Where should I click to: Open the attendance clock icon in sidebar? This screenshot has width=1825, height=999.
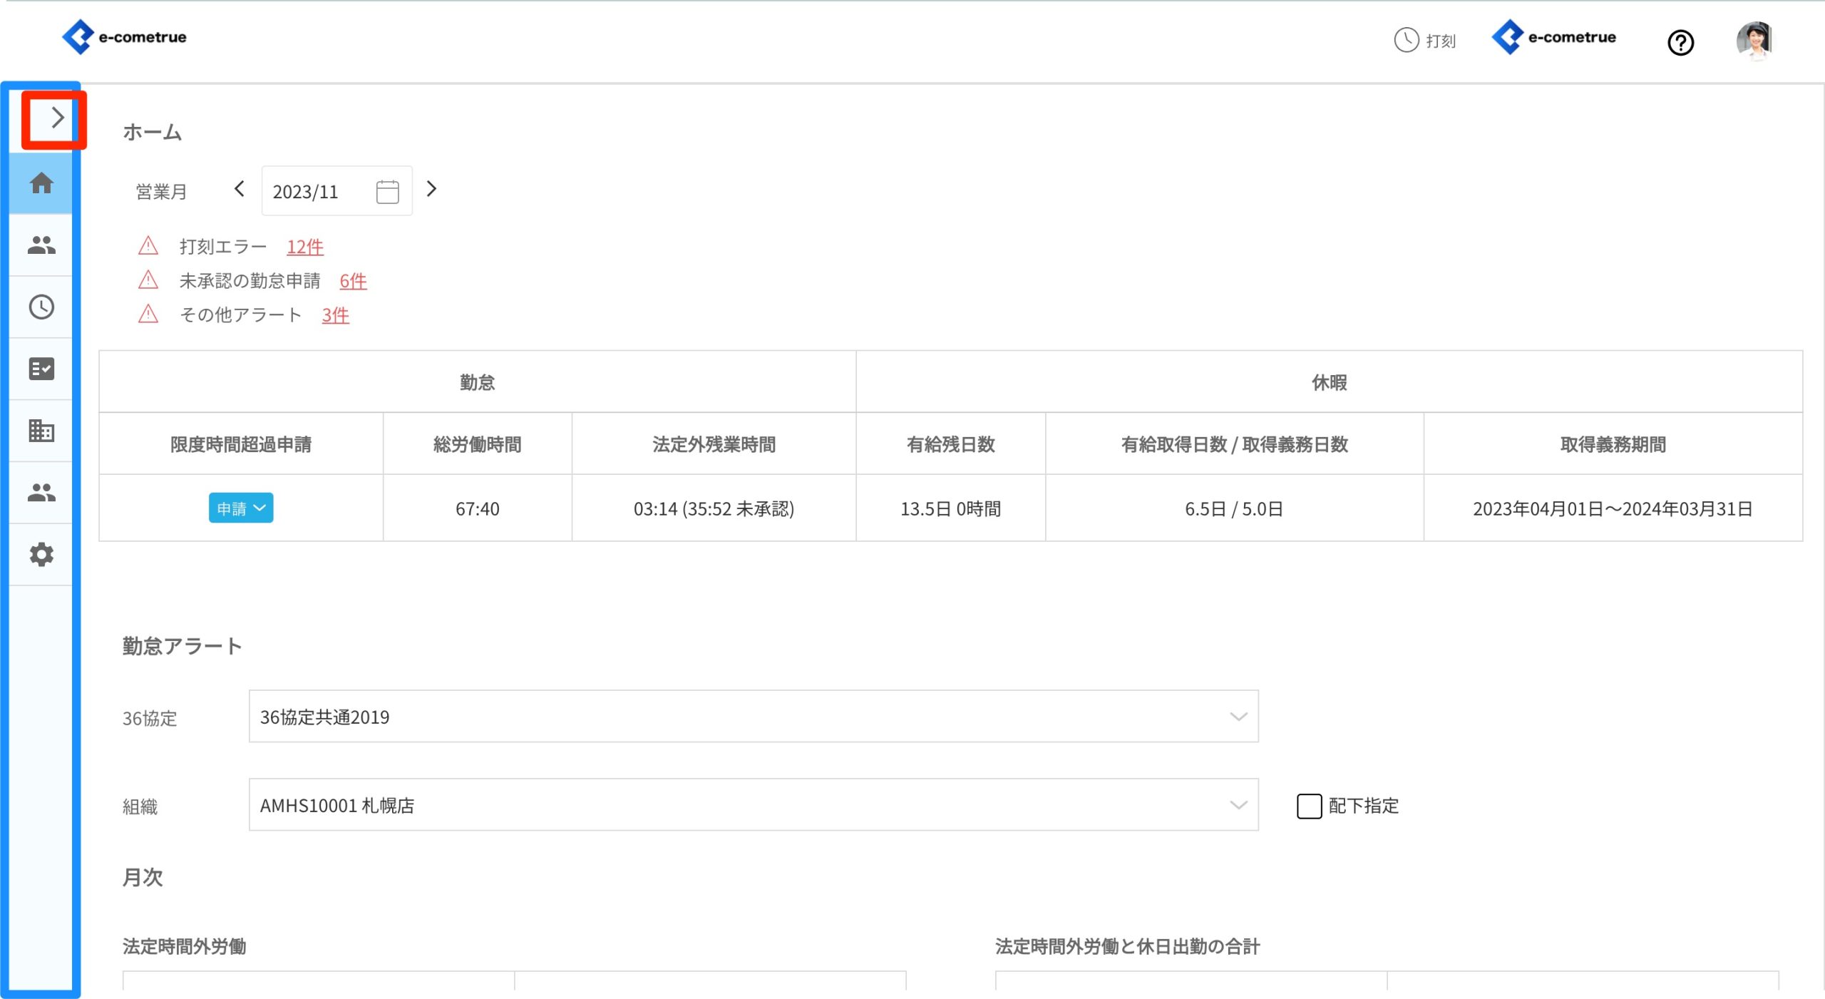[41, 307]
